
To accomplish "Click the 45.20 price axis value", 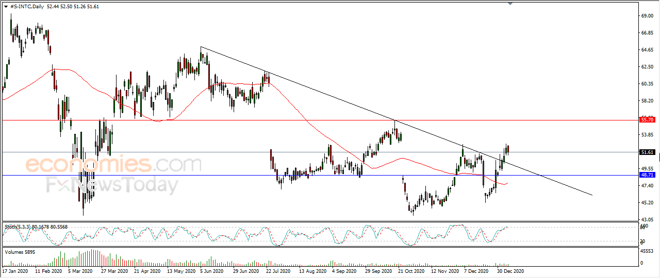I will pos(647,203).
